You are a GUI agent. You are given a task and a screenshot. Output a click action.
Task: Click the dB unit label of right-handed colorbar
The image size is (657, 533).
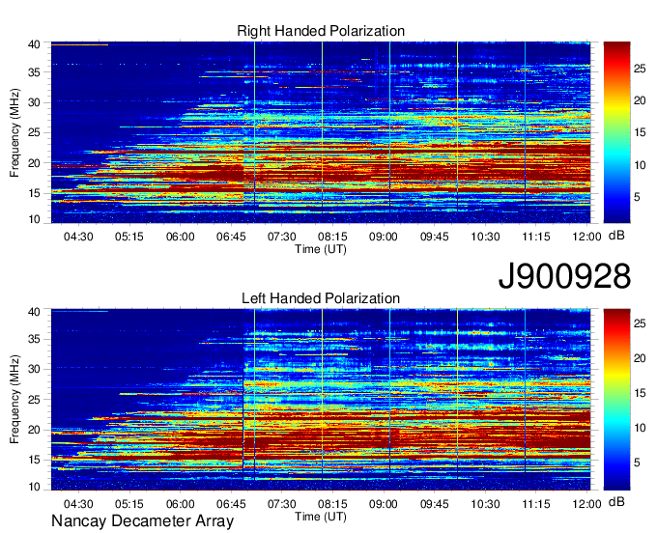[x=616, y=236]
